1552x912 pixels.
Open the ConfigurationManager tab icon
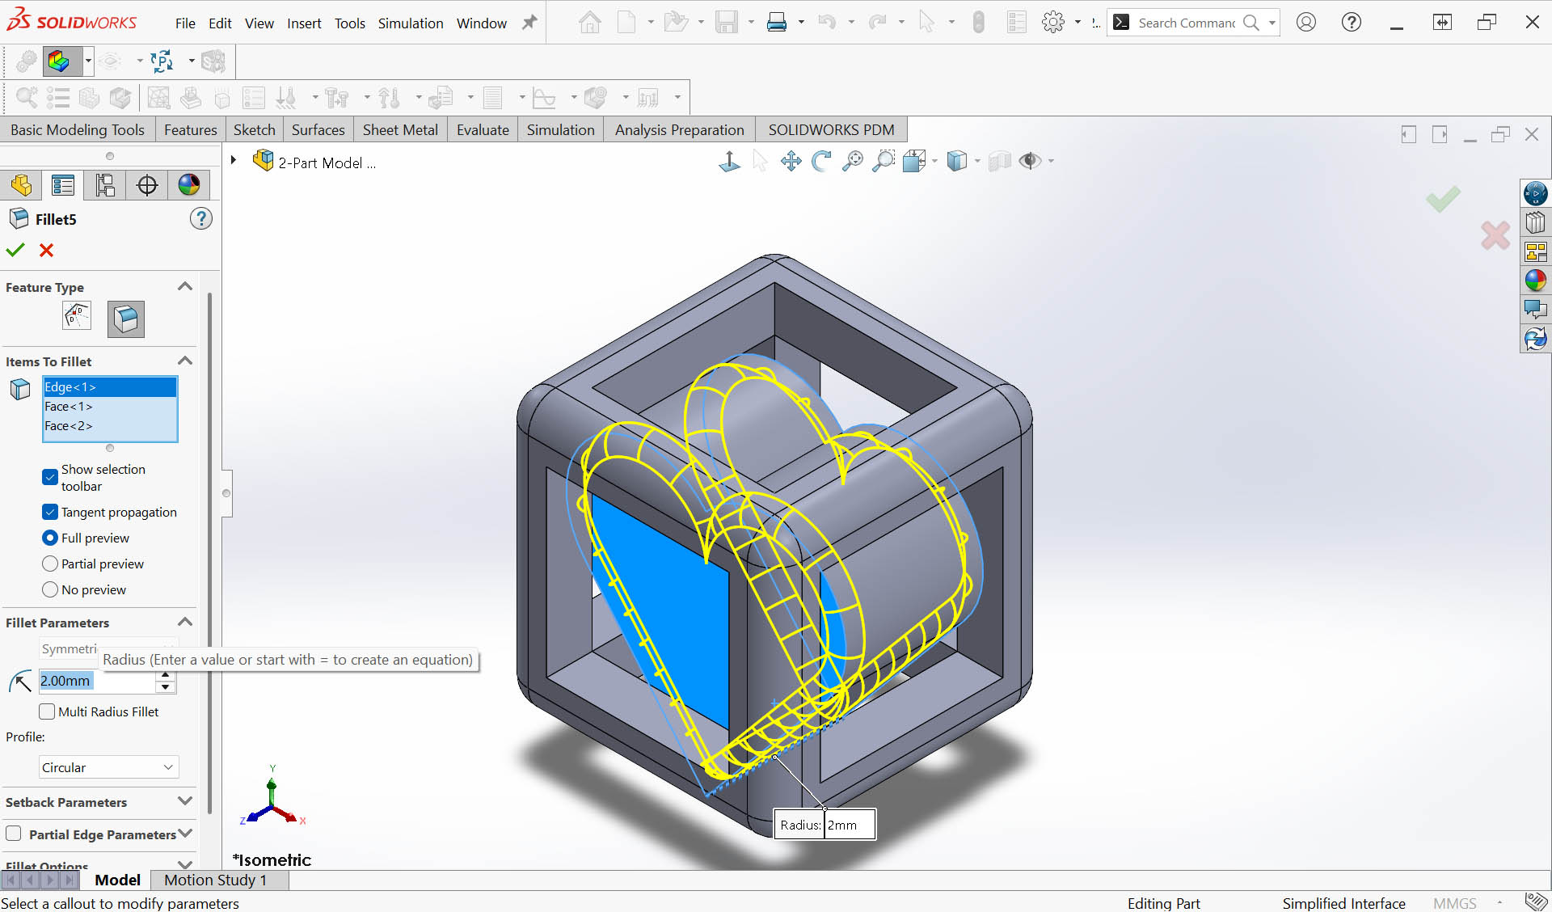pyautogui.click(x=105, y=185)
